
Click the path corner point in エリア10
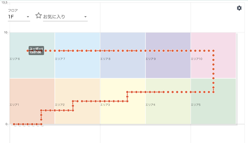pos(213,51)
